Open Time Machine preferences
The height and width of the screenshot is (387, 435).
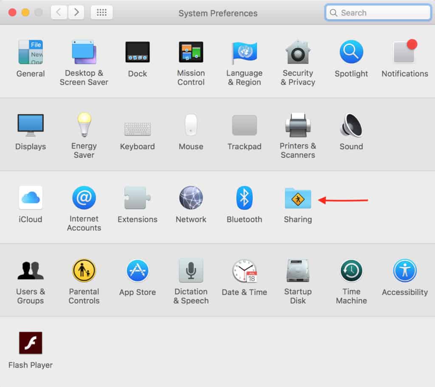[x=351, y=270]
